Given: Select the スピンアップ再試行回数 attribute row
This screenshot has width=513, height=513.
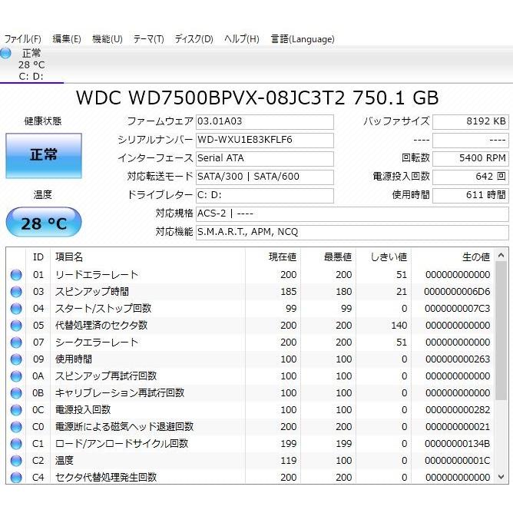Looking at the screenshot, I should click(250, 376).
